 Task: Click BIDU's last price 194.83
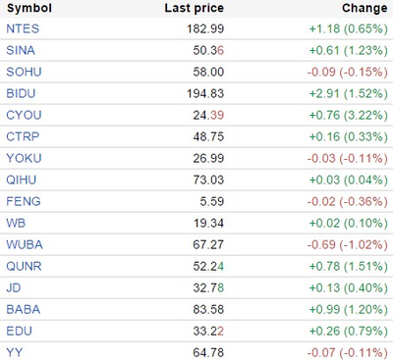205,93
